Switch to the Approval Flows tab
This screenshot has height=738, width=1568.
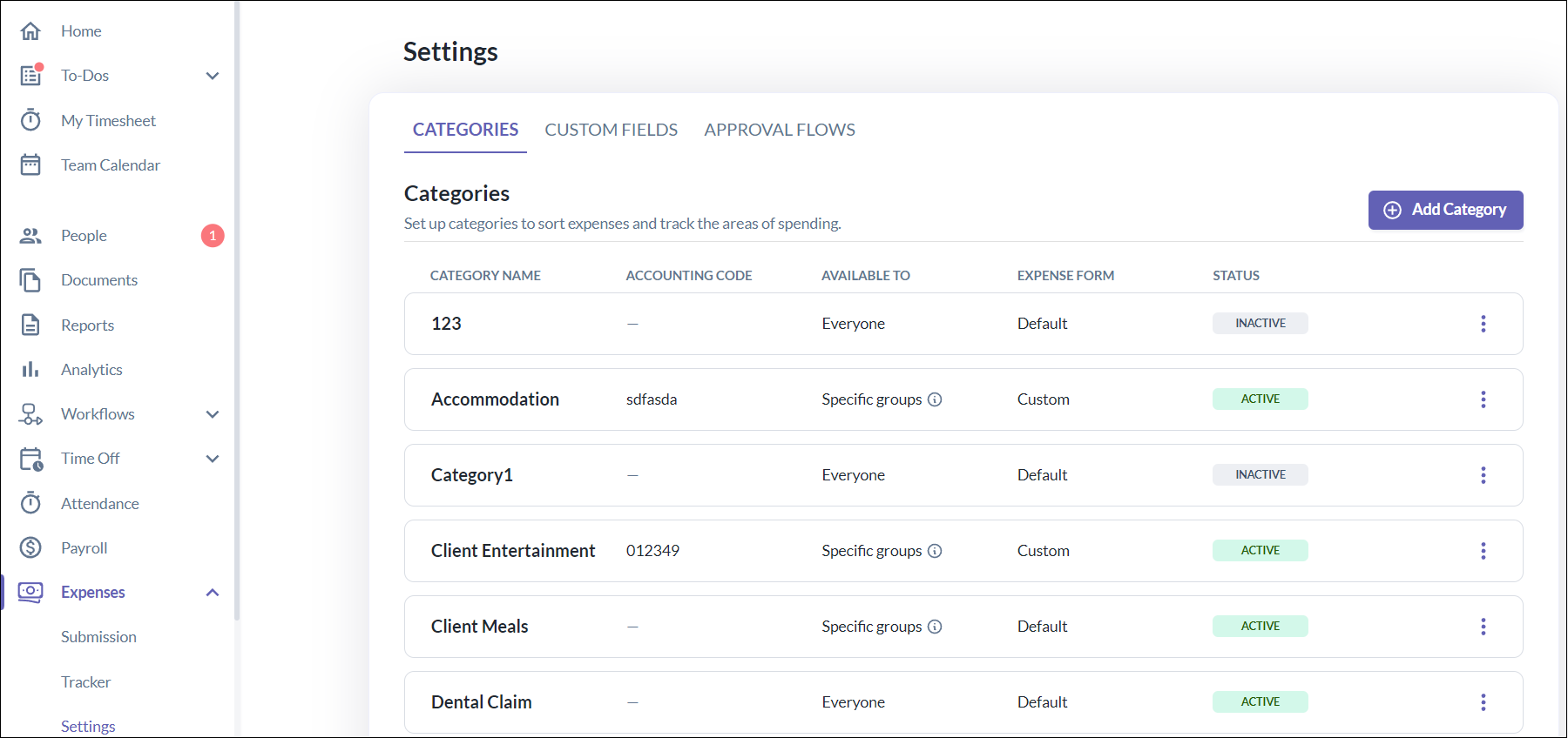pyautogui.click(x=779, y=130)
